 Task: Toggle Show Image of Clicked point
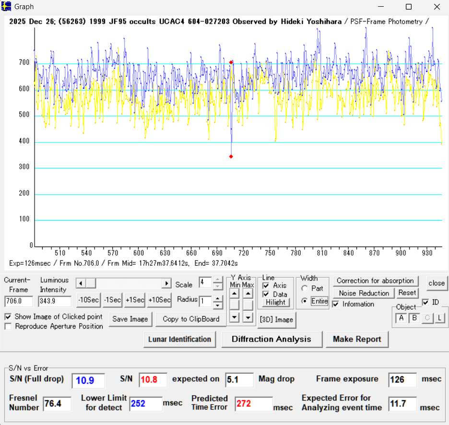pos(8,317)
